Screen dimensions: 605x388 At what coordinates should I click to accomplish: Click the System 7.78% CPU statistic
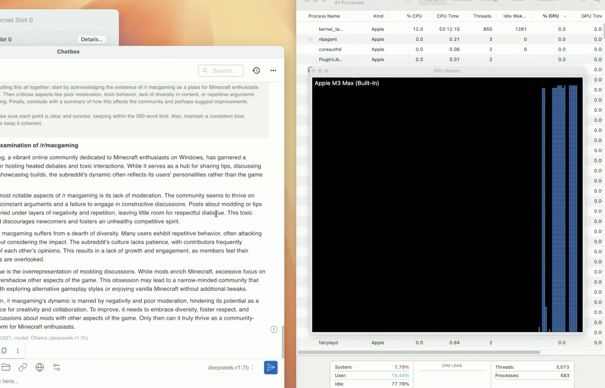click(x=372, y=367)
